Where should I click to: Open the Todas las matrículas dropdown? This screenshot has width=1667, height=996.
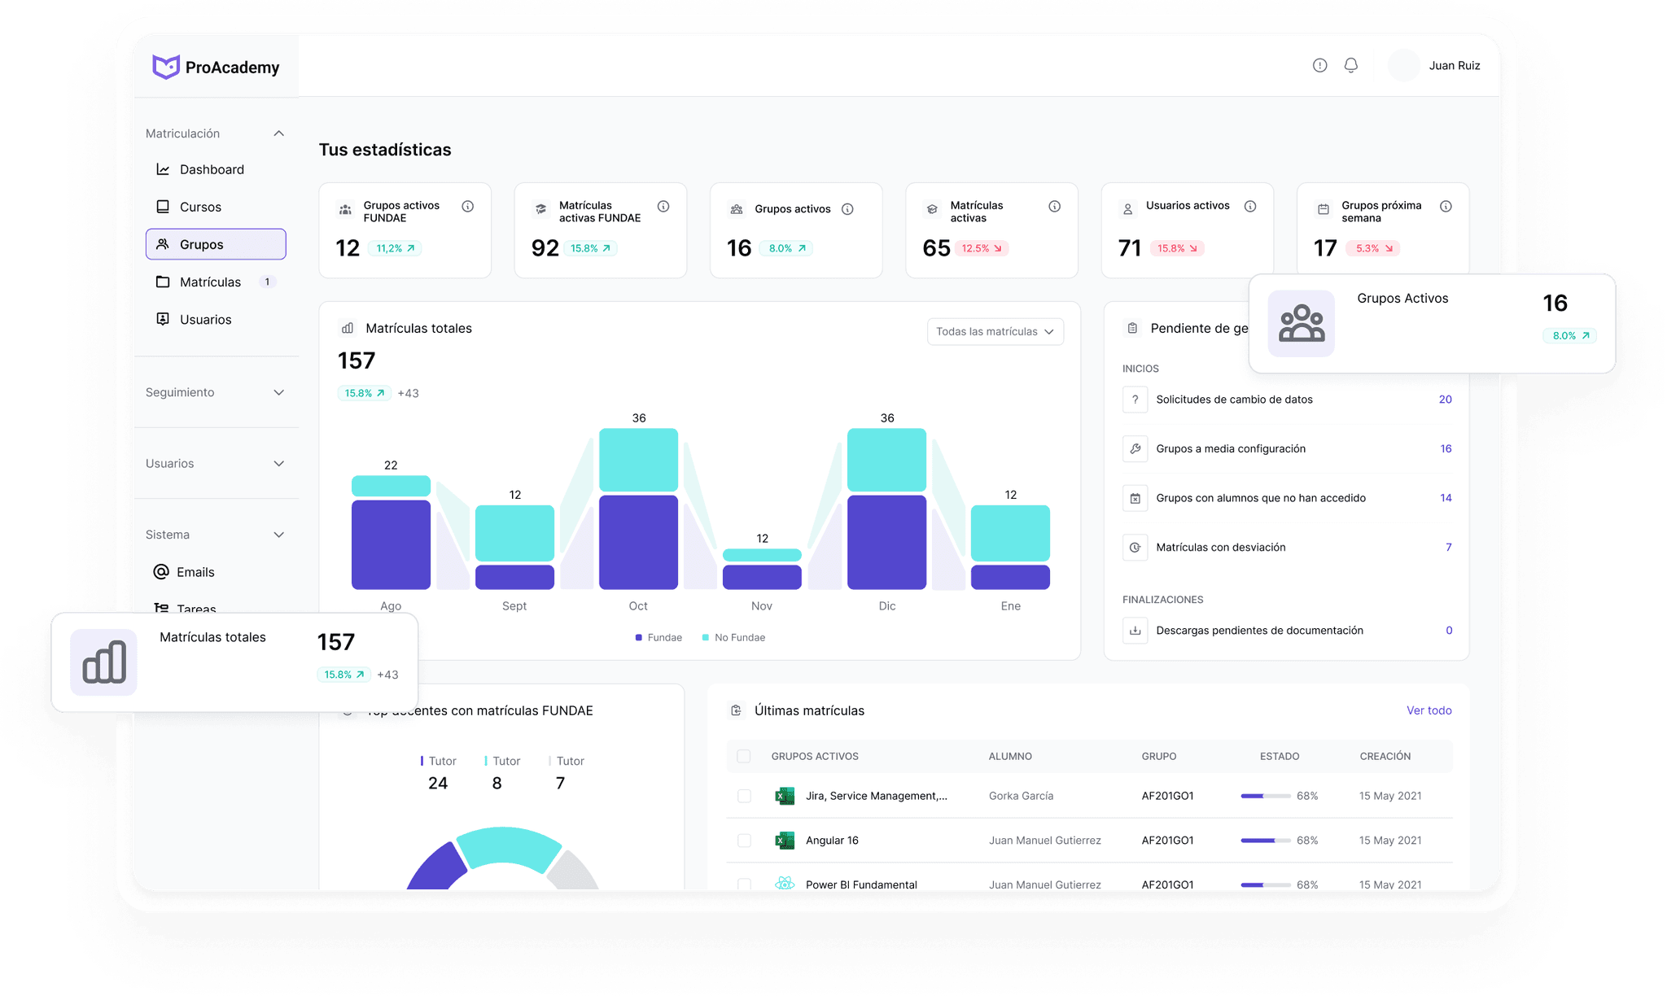point(995,331)
